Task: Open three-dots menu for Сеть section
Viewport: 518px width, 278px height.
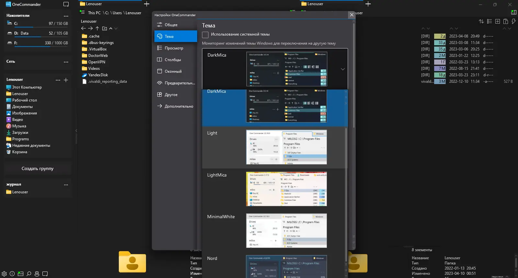Action: click(x=66, y=62)
